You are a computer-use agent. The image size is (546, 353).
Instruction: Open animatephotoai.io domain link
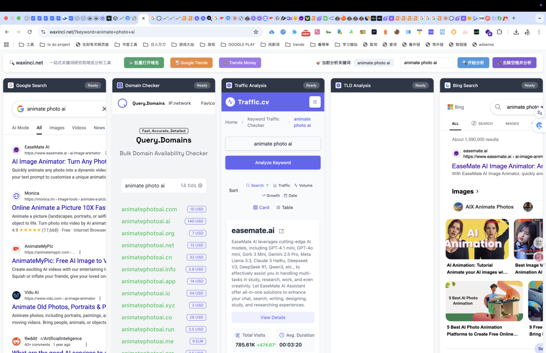tap(146, 293)
